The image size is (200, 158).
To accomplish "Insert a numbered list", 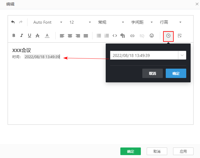I will [107, 36].
